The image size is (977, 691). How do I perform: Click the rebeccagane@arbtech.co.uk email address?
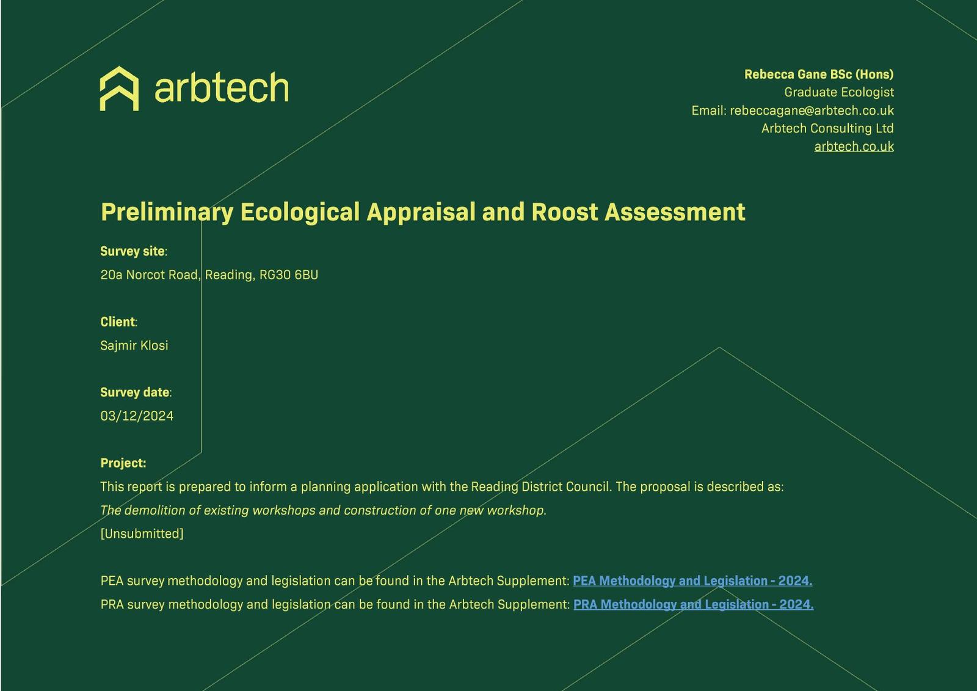click(811, 110)
